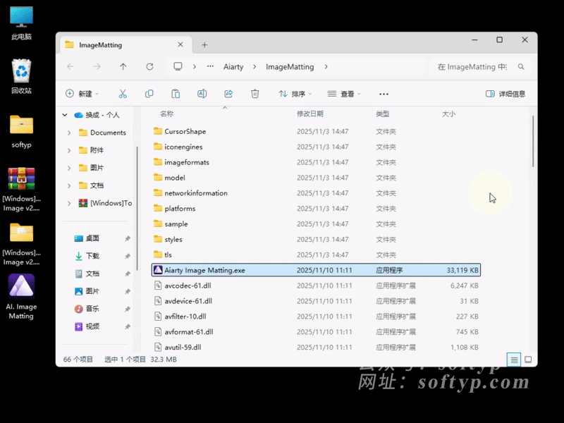Expand the sidebar 图片 folder node chevron
This screenshot has height=423, width=564.
point(69,168)
